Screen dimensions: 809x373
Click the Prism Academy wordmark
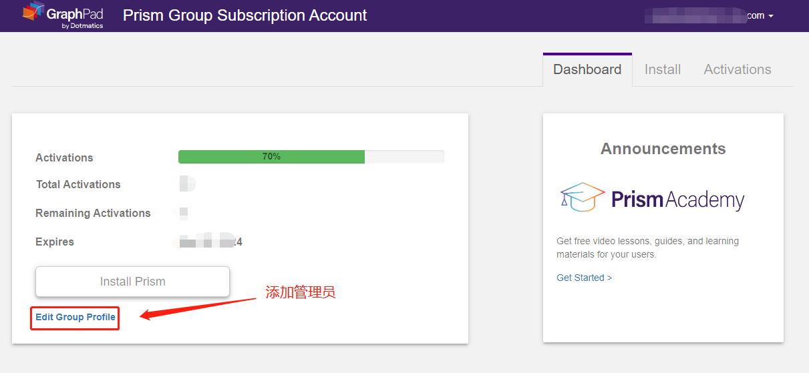[677, 200]
